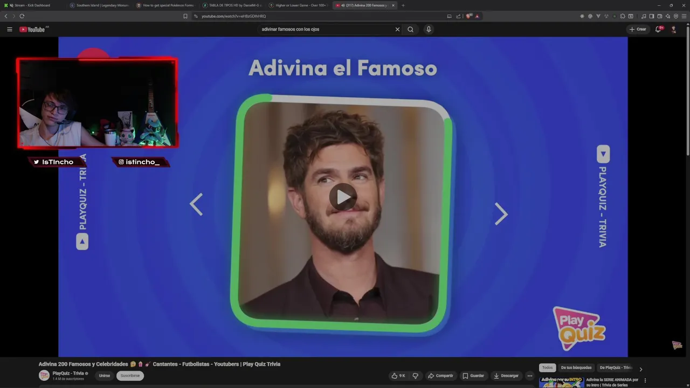Open the Brave Wallet icon
Viewport: 690px width, 388px height.
coord(660,16)
